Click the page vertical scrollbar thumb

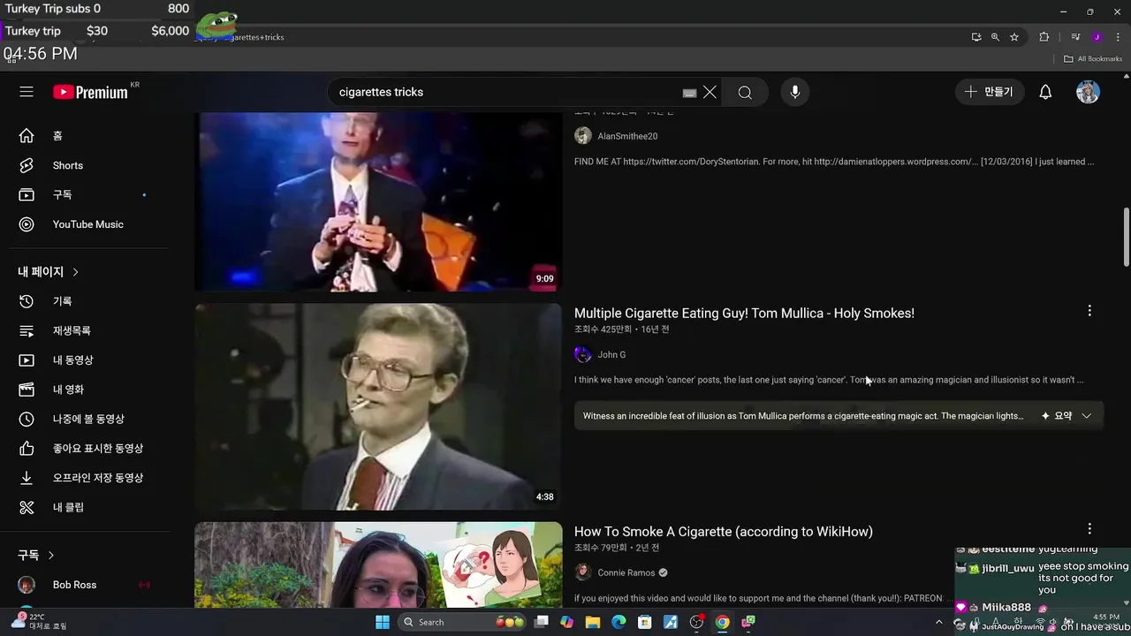[x=1126, y=237]
